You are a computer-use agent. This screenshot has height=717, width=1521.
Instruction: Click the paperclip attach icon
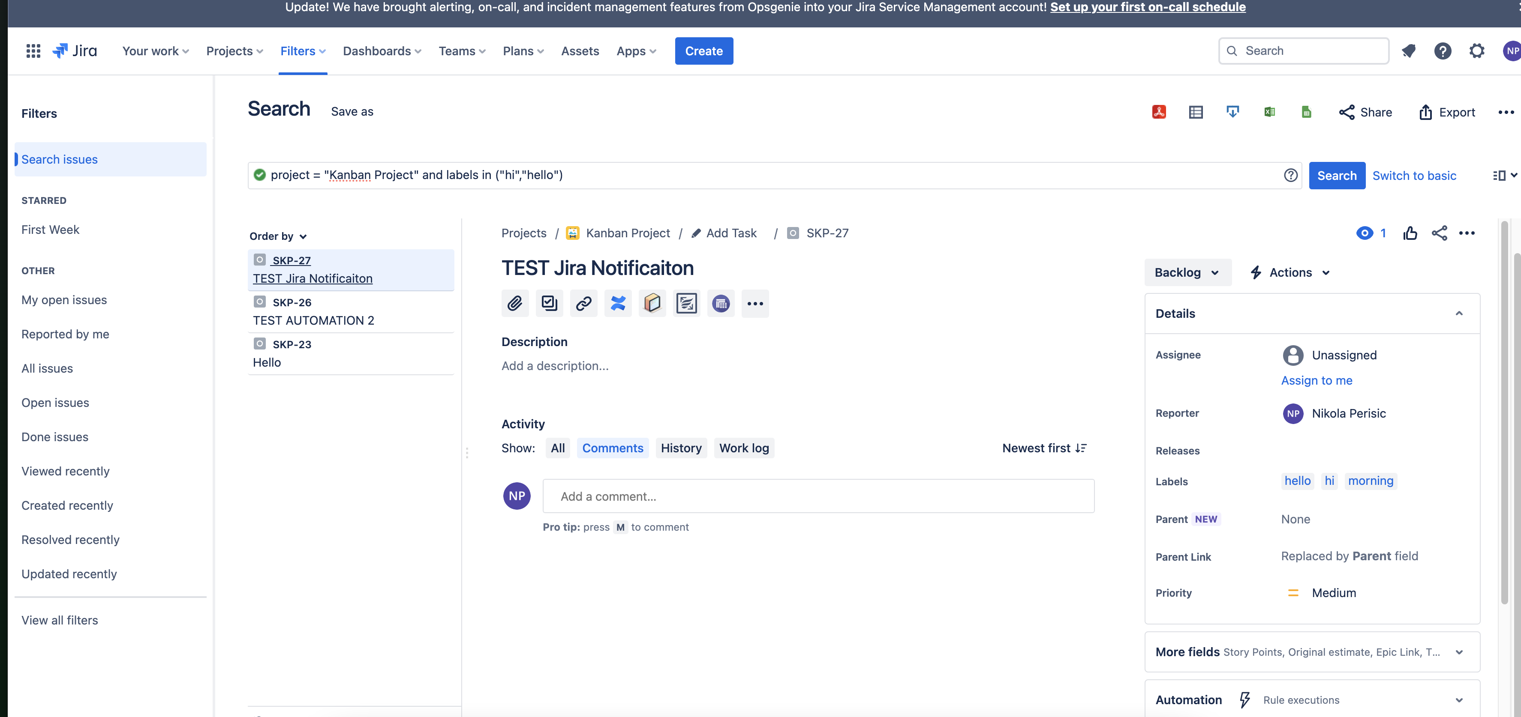[x=514, y=303]
